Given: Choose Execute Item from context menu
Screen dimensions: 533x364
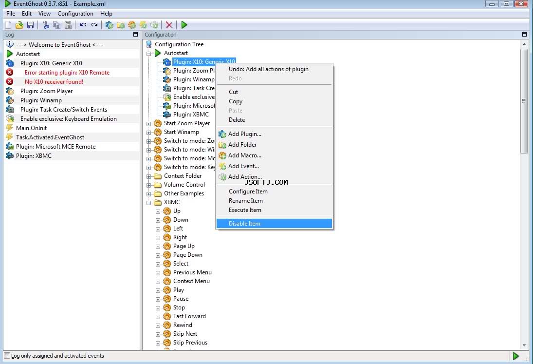Looking at the screenshot, I should (x=274, y=210).
